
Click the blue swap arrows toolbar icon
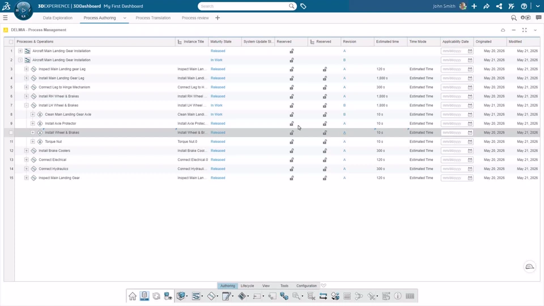(x=323, y=296)
